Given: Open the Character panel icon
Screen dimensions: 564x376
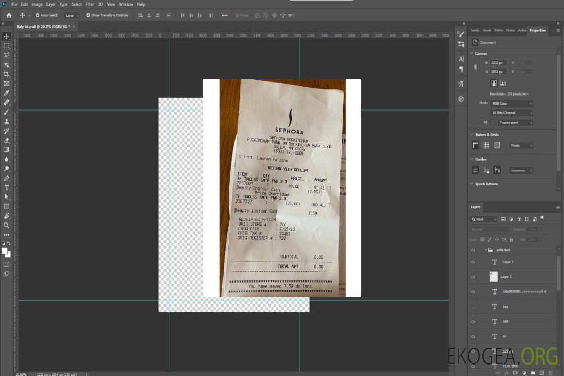Looking at the screenshot, I should coord(461,58).
